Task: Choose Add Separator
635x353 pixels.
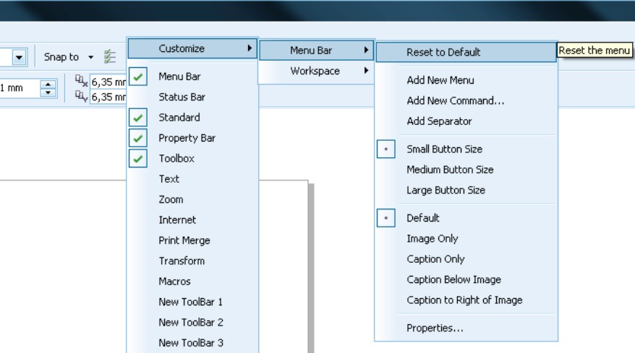Action: (466, 121)
